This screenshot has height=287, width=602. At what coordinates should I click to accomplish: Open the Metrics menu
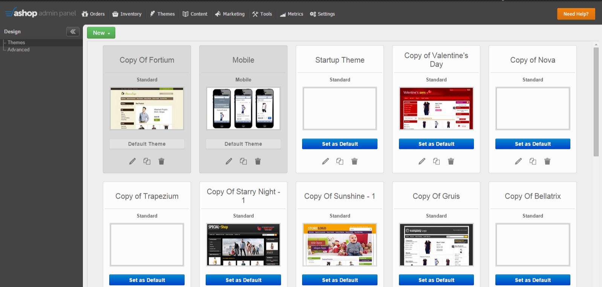[x=292, y=14]
